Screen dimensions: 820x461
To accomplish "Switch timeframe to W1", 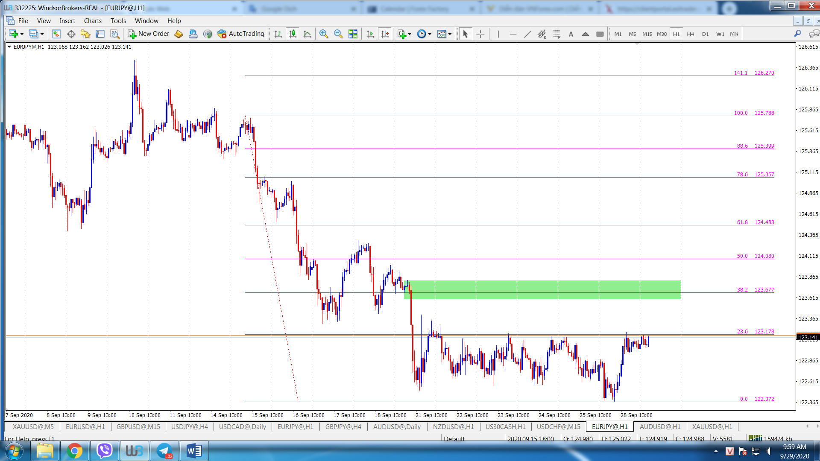I will (x=720, y=34).
